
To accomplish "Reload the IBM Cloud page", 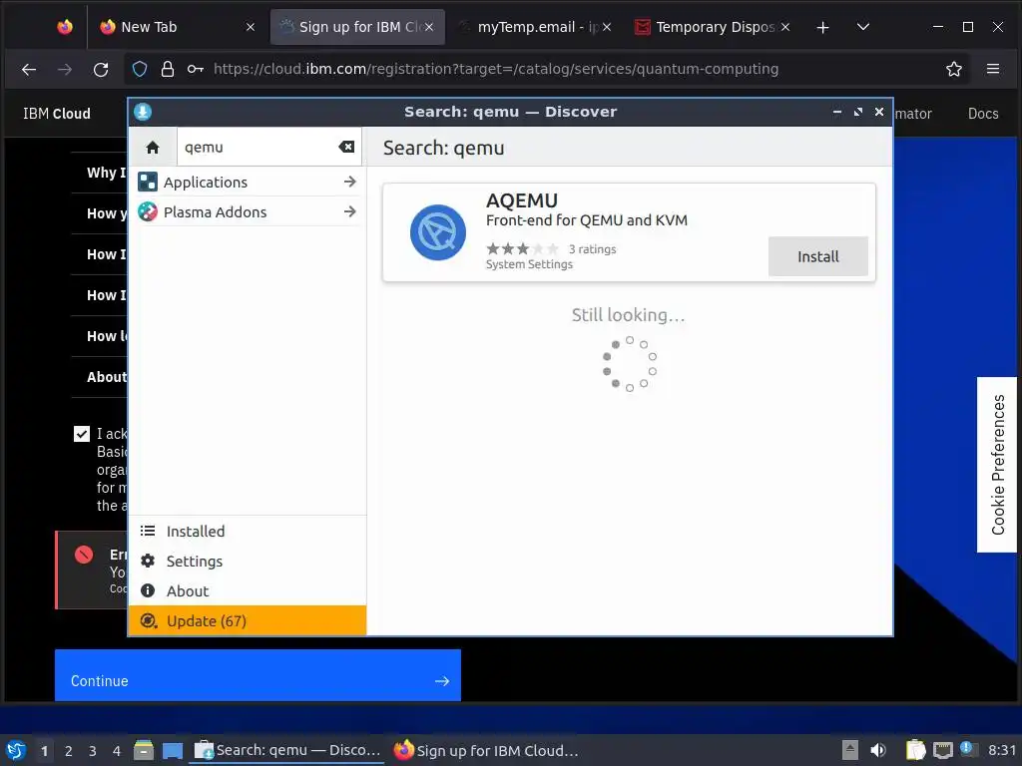I will point(101,69).
